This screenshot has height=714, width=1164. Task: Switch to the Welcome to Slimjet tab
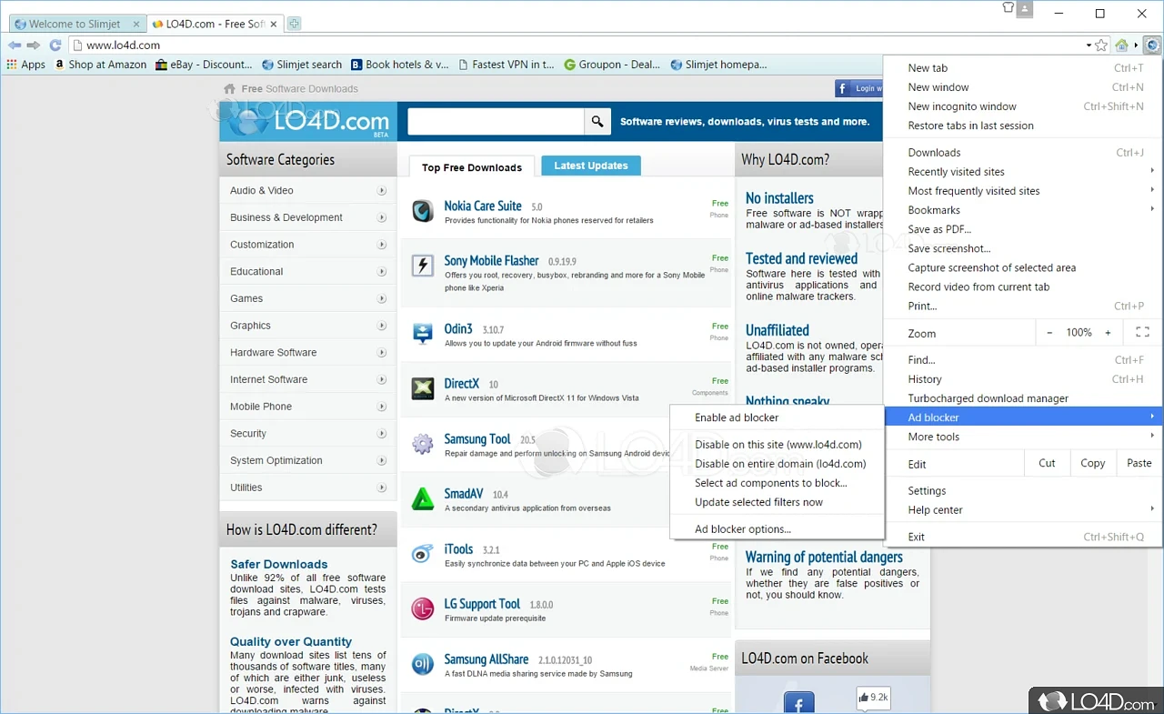pos(75,24)
